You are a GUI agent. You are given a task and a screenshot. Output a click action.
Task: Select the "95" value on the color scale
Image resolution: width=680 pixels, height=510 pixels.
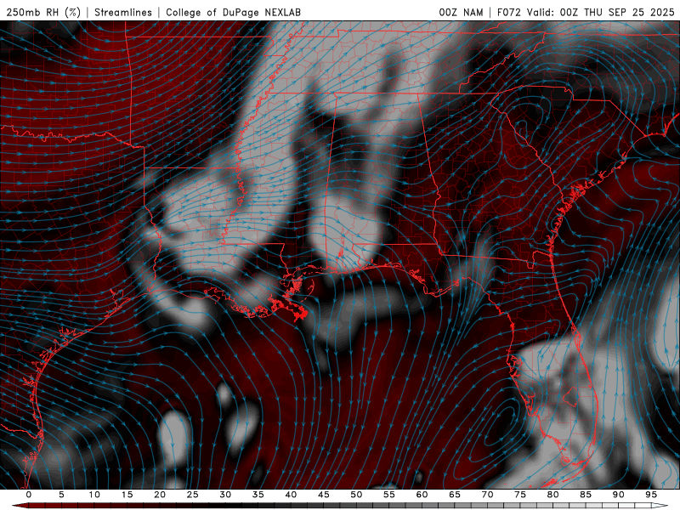coord(651,495)
